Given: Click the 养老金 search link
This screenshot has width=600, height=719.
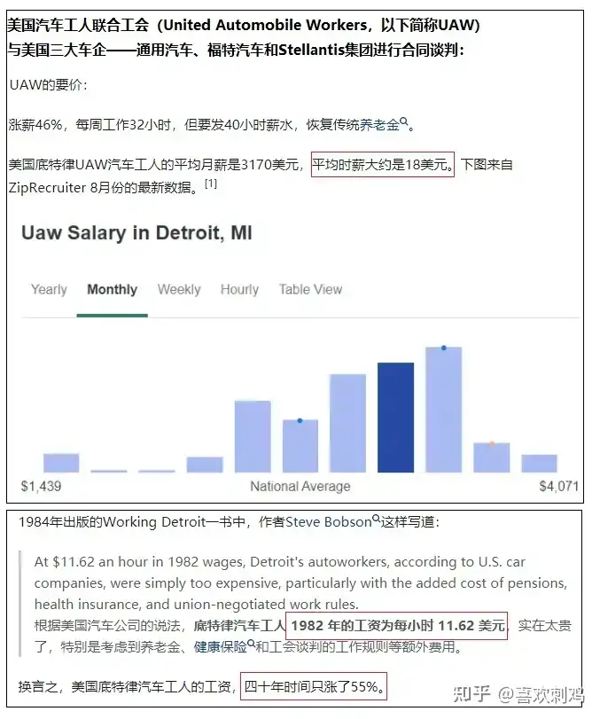Looking at the screenshot, I should click(380, 125).
